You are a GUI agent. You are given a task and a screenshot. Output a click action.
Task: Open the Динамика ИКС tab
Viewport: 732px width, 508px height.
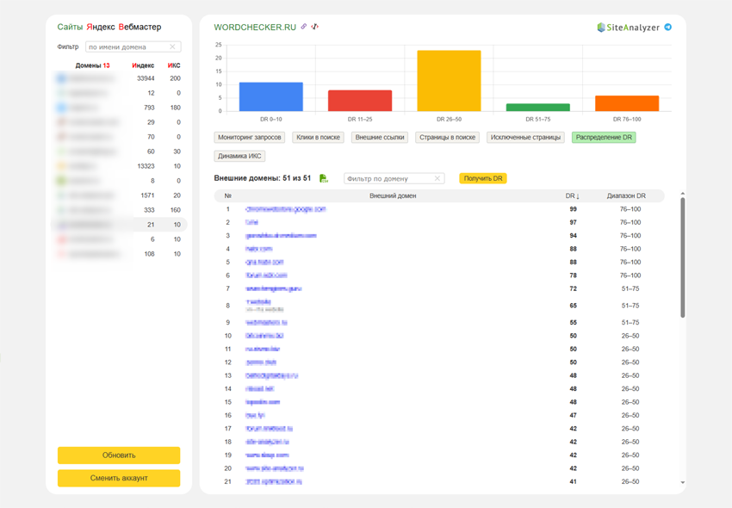pyautogui.click(x=239, y=156)
